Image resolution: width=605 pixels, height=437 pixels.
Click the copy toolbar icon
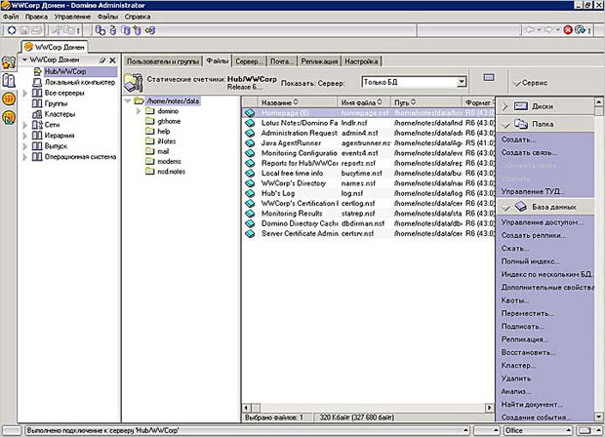click(x=69, y=30)
